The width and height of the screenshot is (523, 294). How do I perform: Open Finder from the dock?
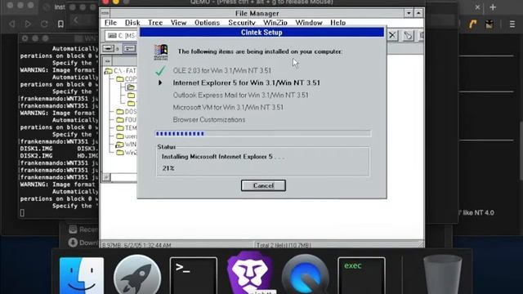[82, 275]
